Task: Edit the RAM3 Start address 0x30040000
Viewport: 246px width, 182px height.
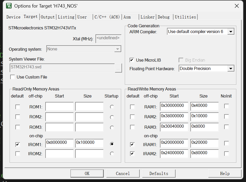Action: (x=174, y=127)
